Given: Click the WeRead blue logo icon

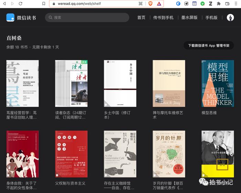Looking at the screenshot, I should pos(10,18).
